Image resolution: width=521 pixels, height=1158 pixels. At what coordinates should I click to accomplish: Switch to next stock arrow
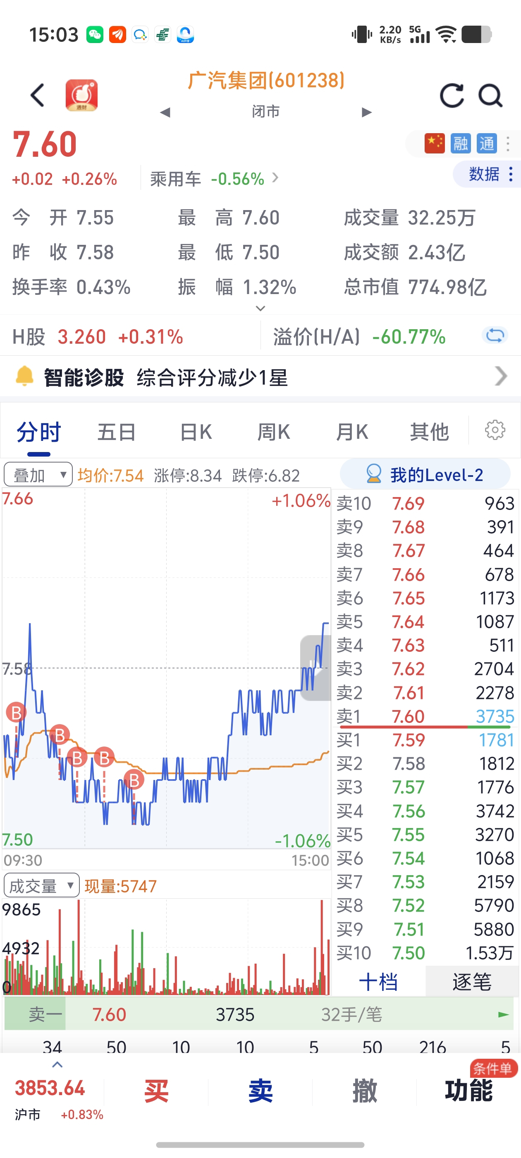[x=367, y=112]
